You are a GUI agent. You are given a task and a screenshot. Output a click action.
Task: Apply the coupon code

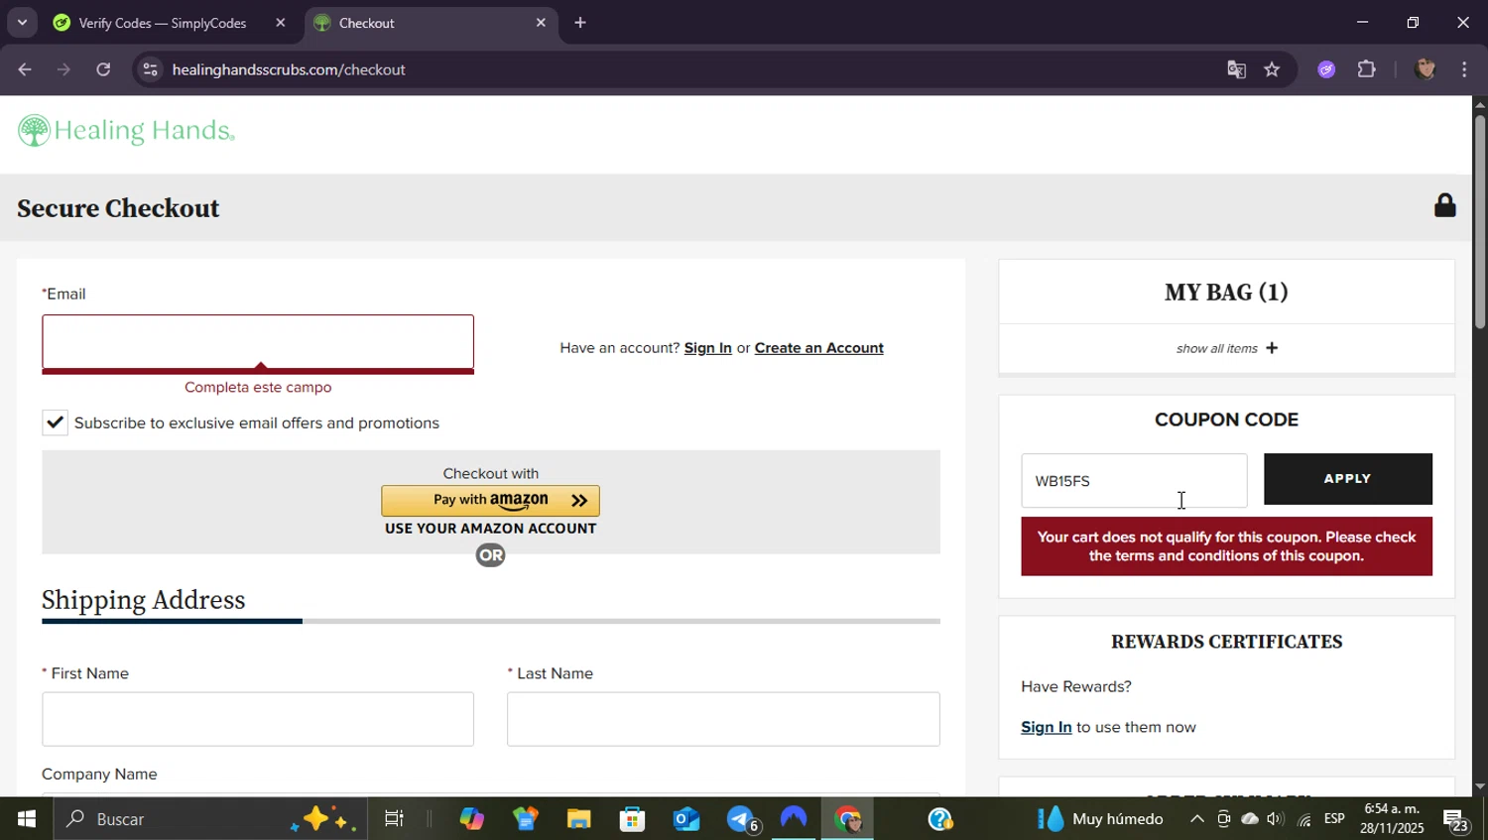[x=1347, y=479]
